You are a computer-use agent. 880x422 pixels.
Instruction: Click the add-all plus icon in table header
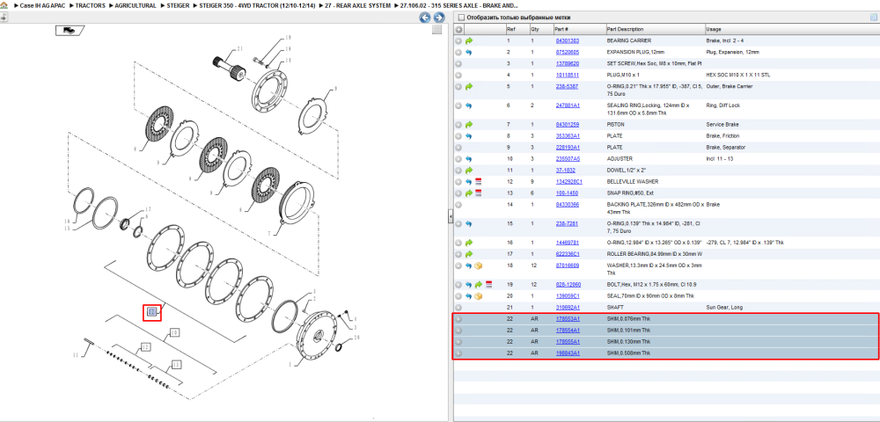click(x=458, y=29)
